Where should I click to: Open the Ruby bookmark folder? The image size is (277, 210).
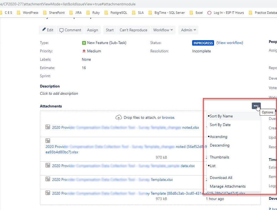click(93, 13)
